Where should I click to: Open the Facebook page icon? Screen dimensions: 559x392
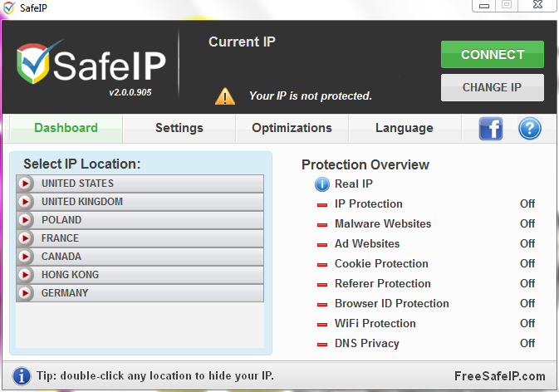click(491, 128)
